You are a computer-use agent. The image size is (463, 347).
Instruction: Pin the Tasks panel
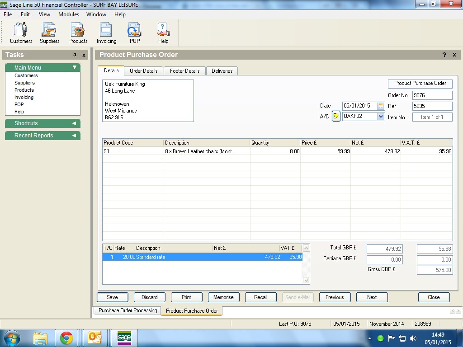tap(75, 55)
